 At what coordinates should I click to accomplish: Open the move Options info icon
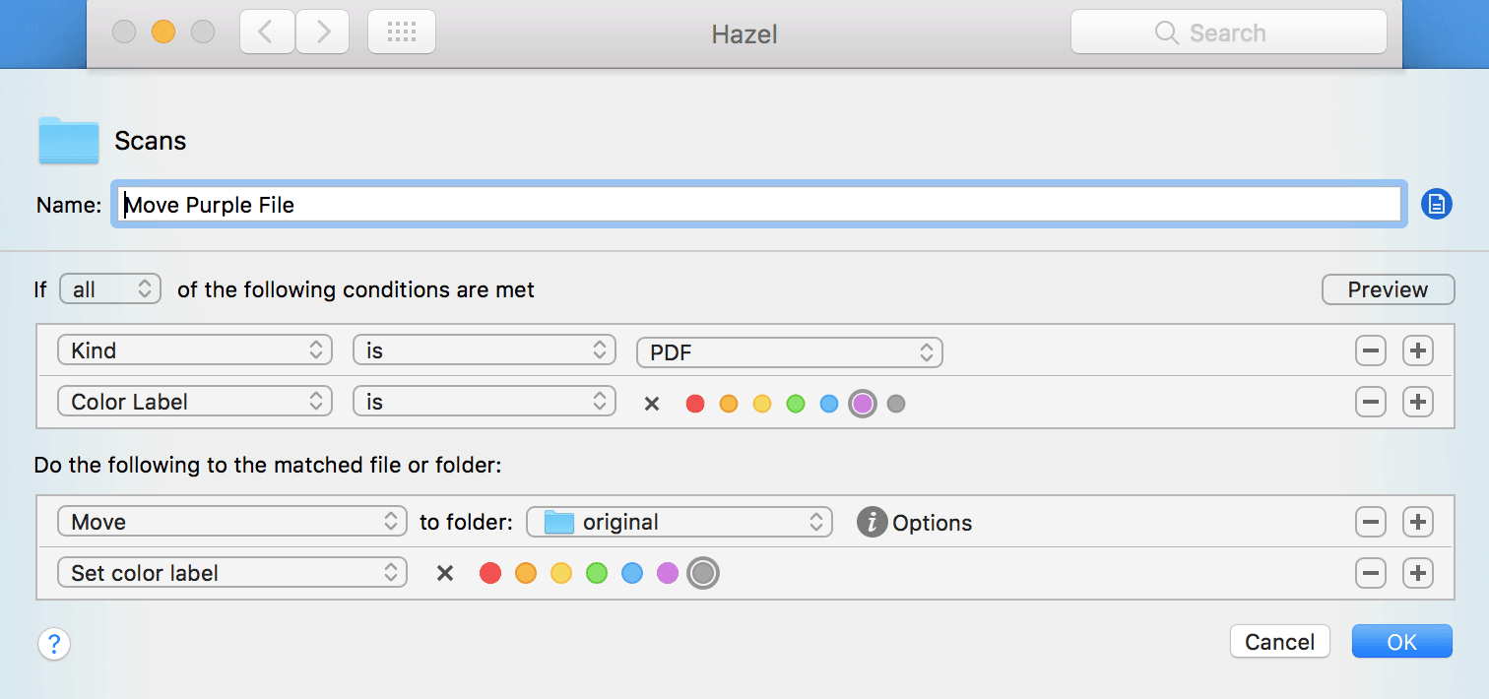point(872,522)
